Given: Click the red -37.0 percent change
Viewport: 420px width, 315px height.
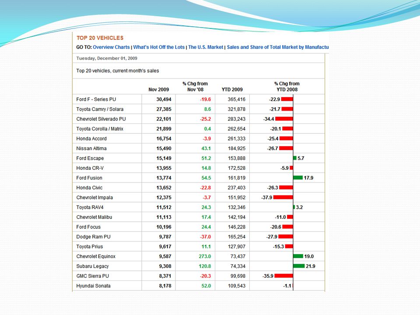Looking at the screenshot, I should click(206, 237).
